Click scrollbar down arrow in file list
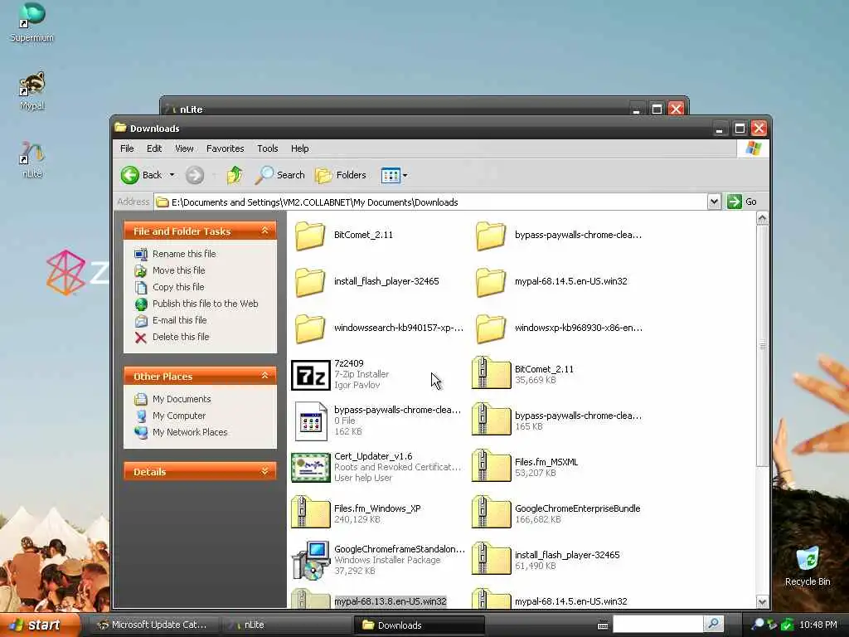849x637 pixels. tap(762, 602)
